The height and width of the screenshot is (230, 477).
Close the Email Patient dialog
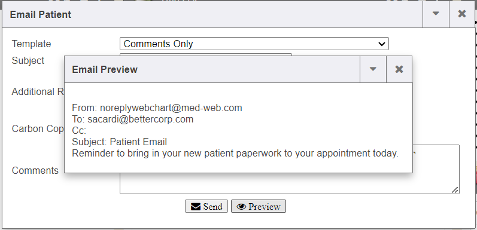click(x=462, y=14)
